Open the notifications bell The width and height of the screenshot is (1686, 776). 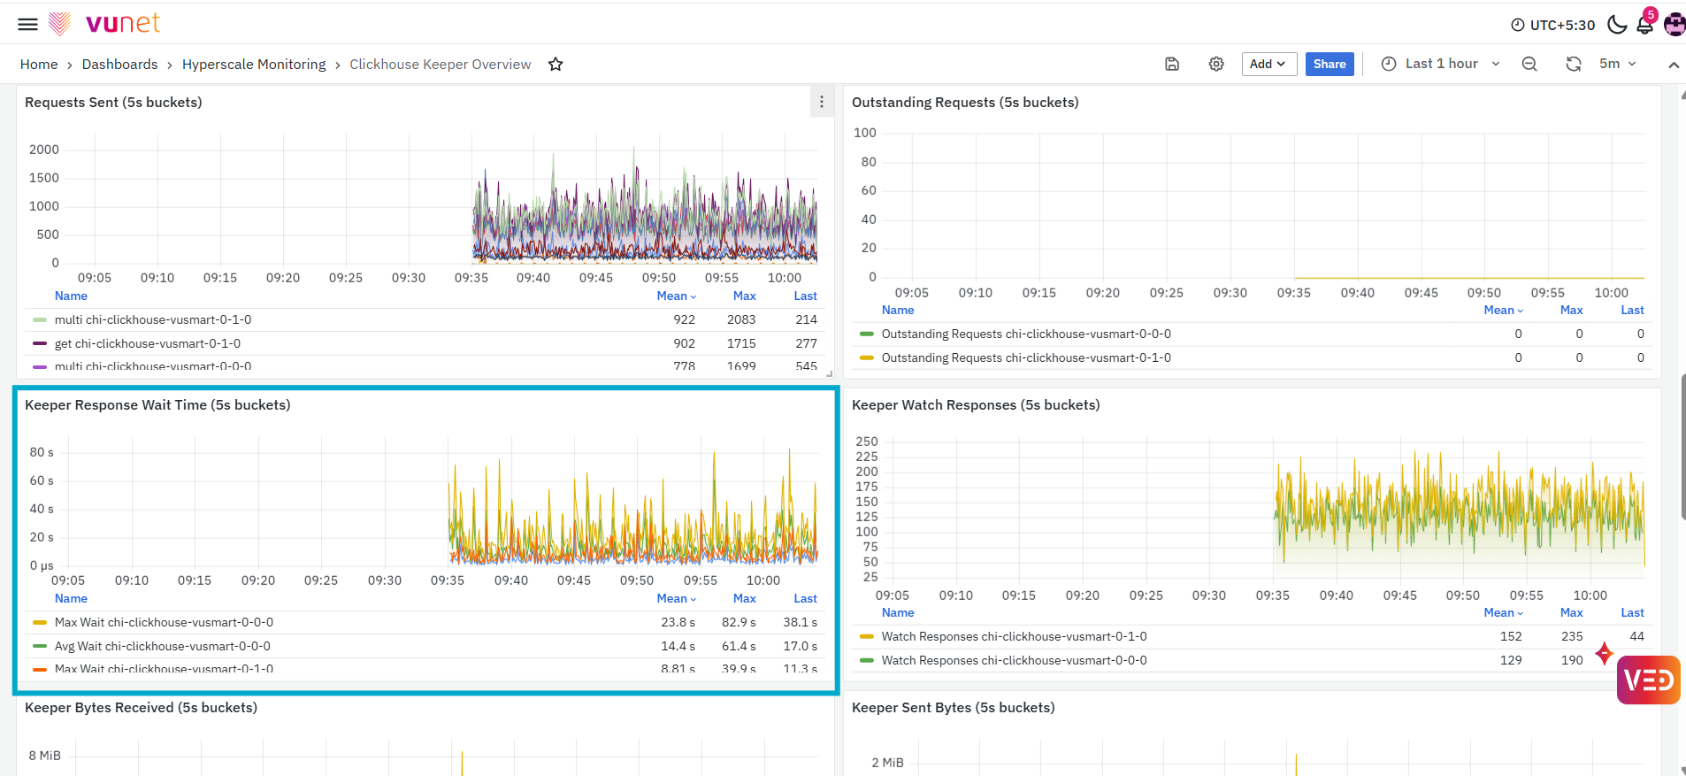point(1645,24)
